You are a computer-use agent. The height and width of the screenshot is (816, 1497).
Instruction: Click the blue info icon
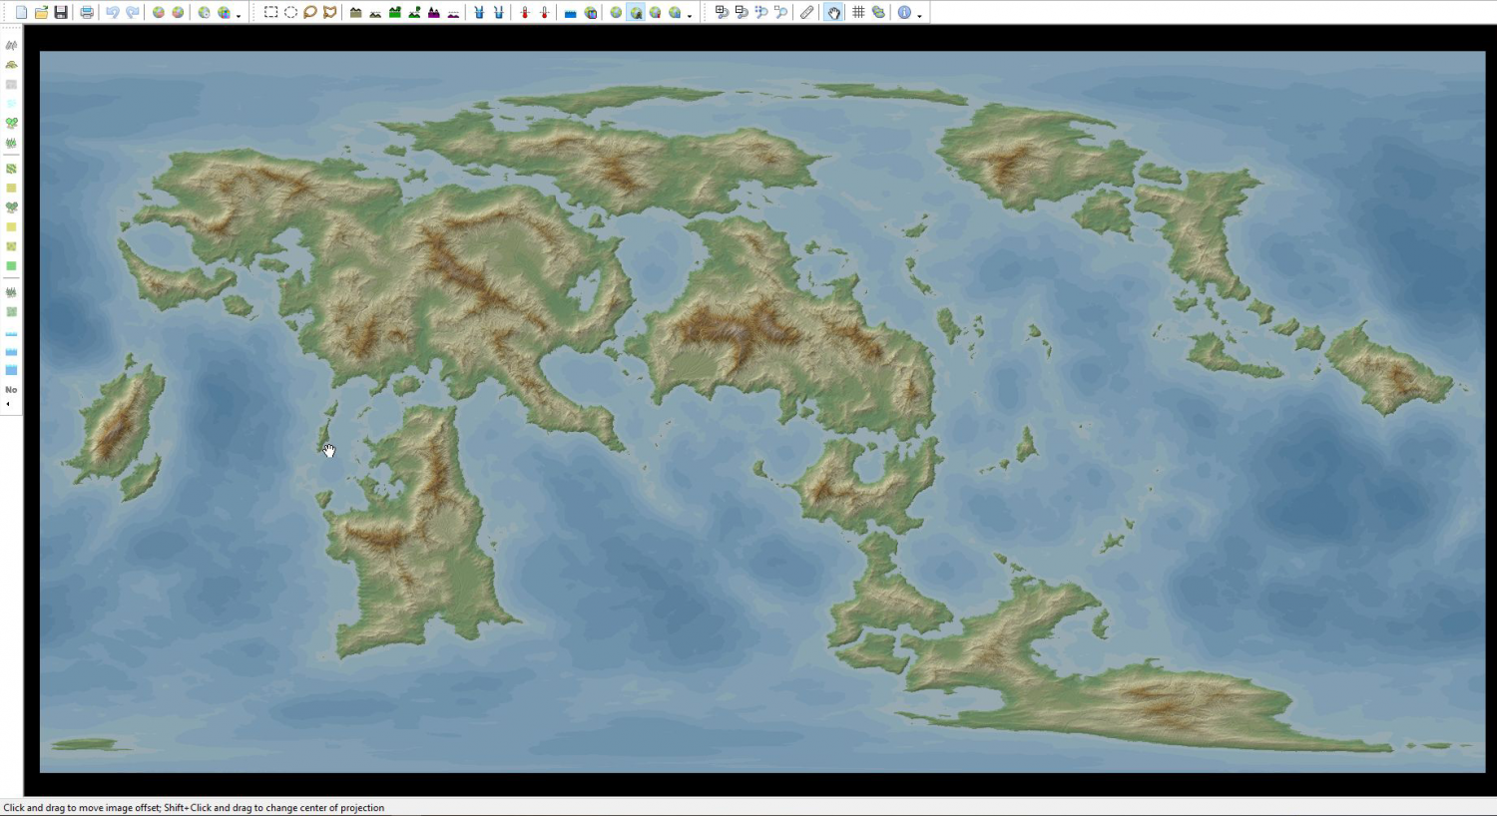click(903, 12)
